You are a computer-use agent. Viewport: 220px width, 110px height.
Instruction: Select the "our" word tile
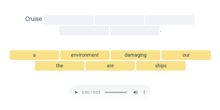(x=186, y=55)
